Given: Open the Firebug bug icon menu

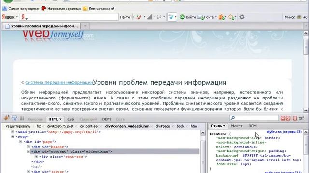Looking at the screenshot, I should click(7, 118).
